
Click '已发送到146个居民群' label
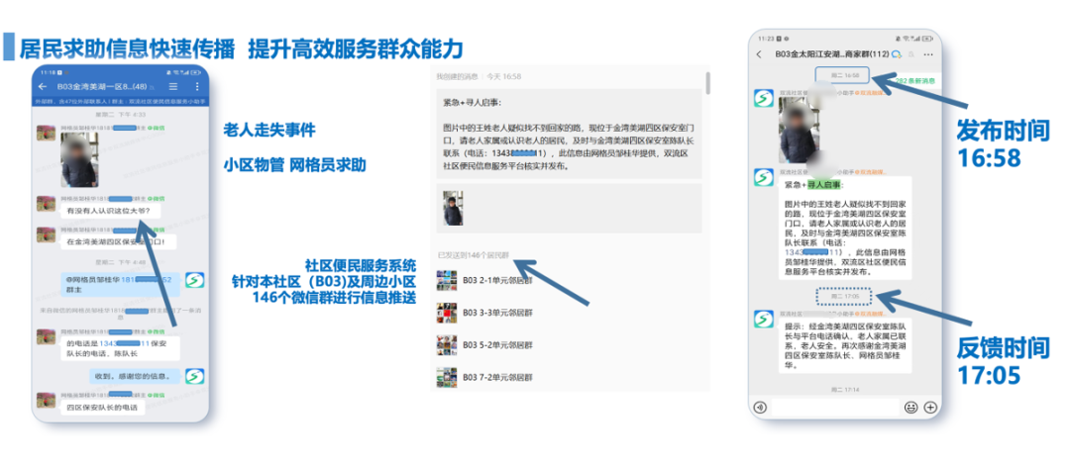click(x=473, y=255)
